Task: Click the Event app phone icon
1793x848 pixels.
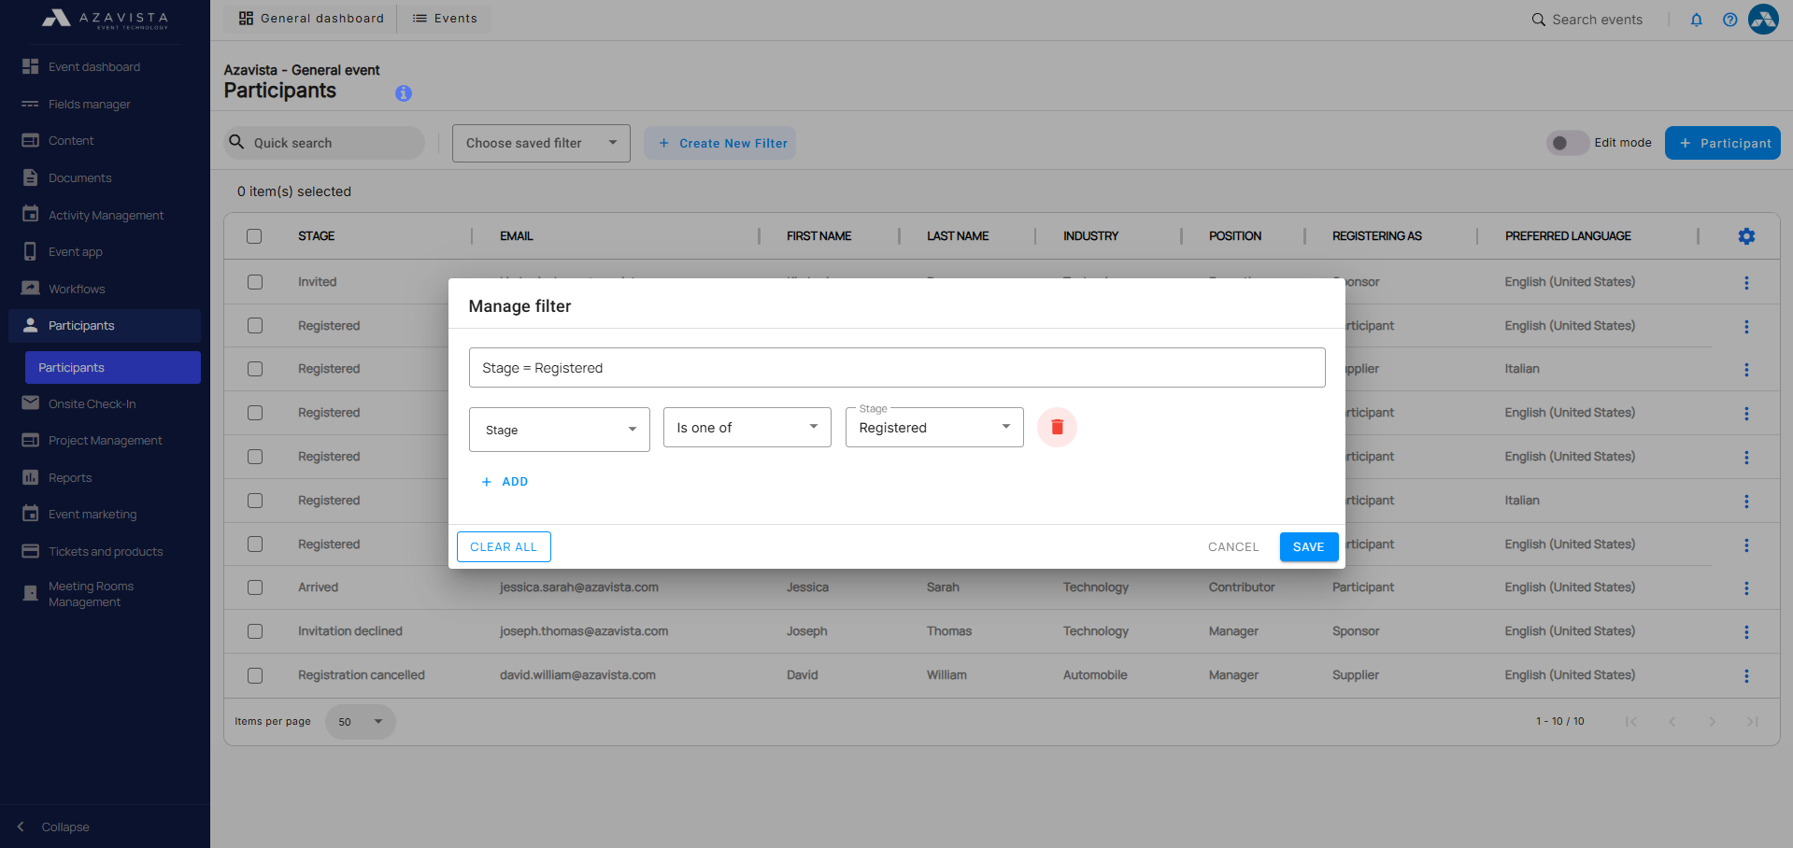Action: coord(30,251)
